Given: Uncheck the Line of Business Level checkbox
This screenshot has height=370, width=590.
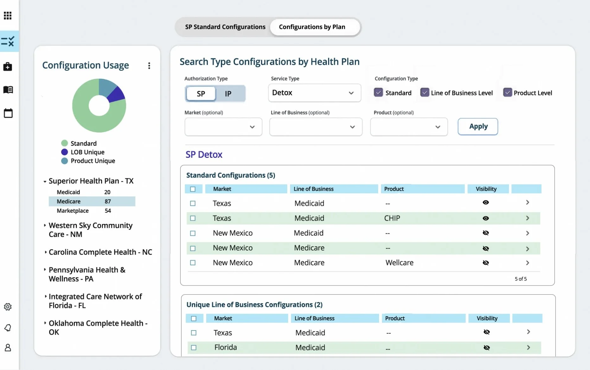Looking at the screenshot, I should [424, 93].
